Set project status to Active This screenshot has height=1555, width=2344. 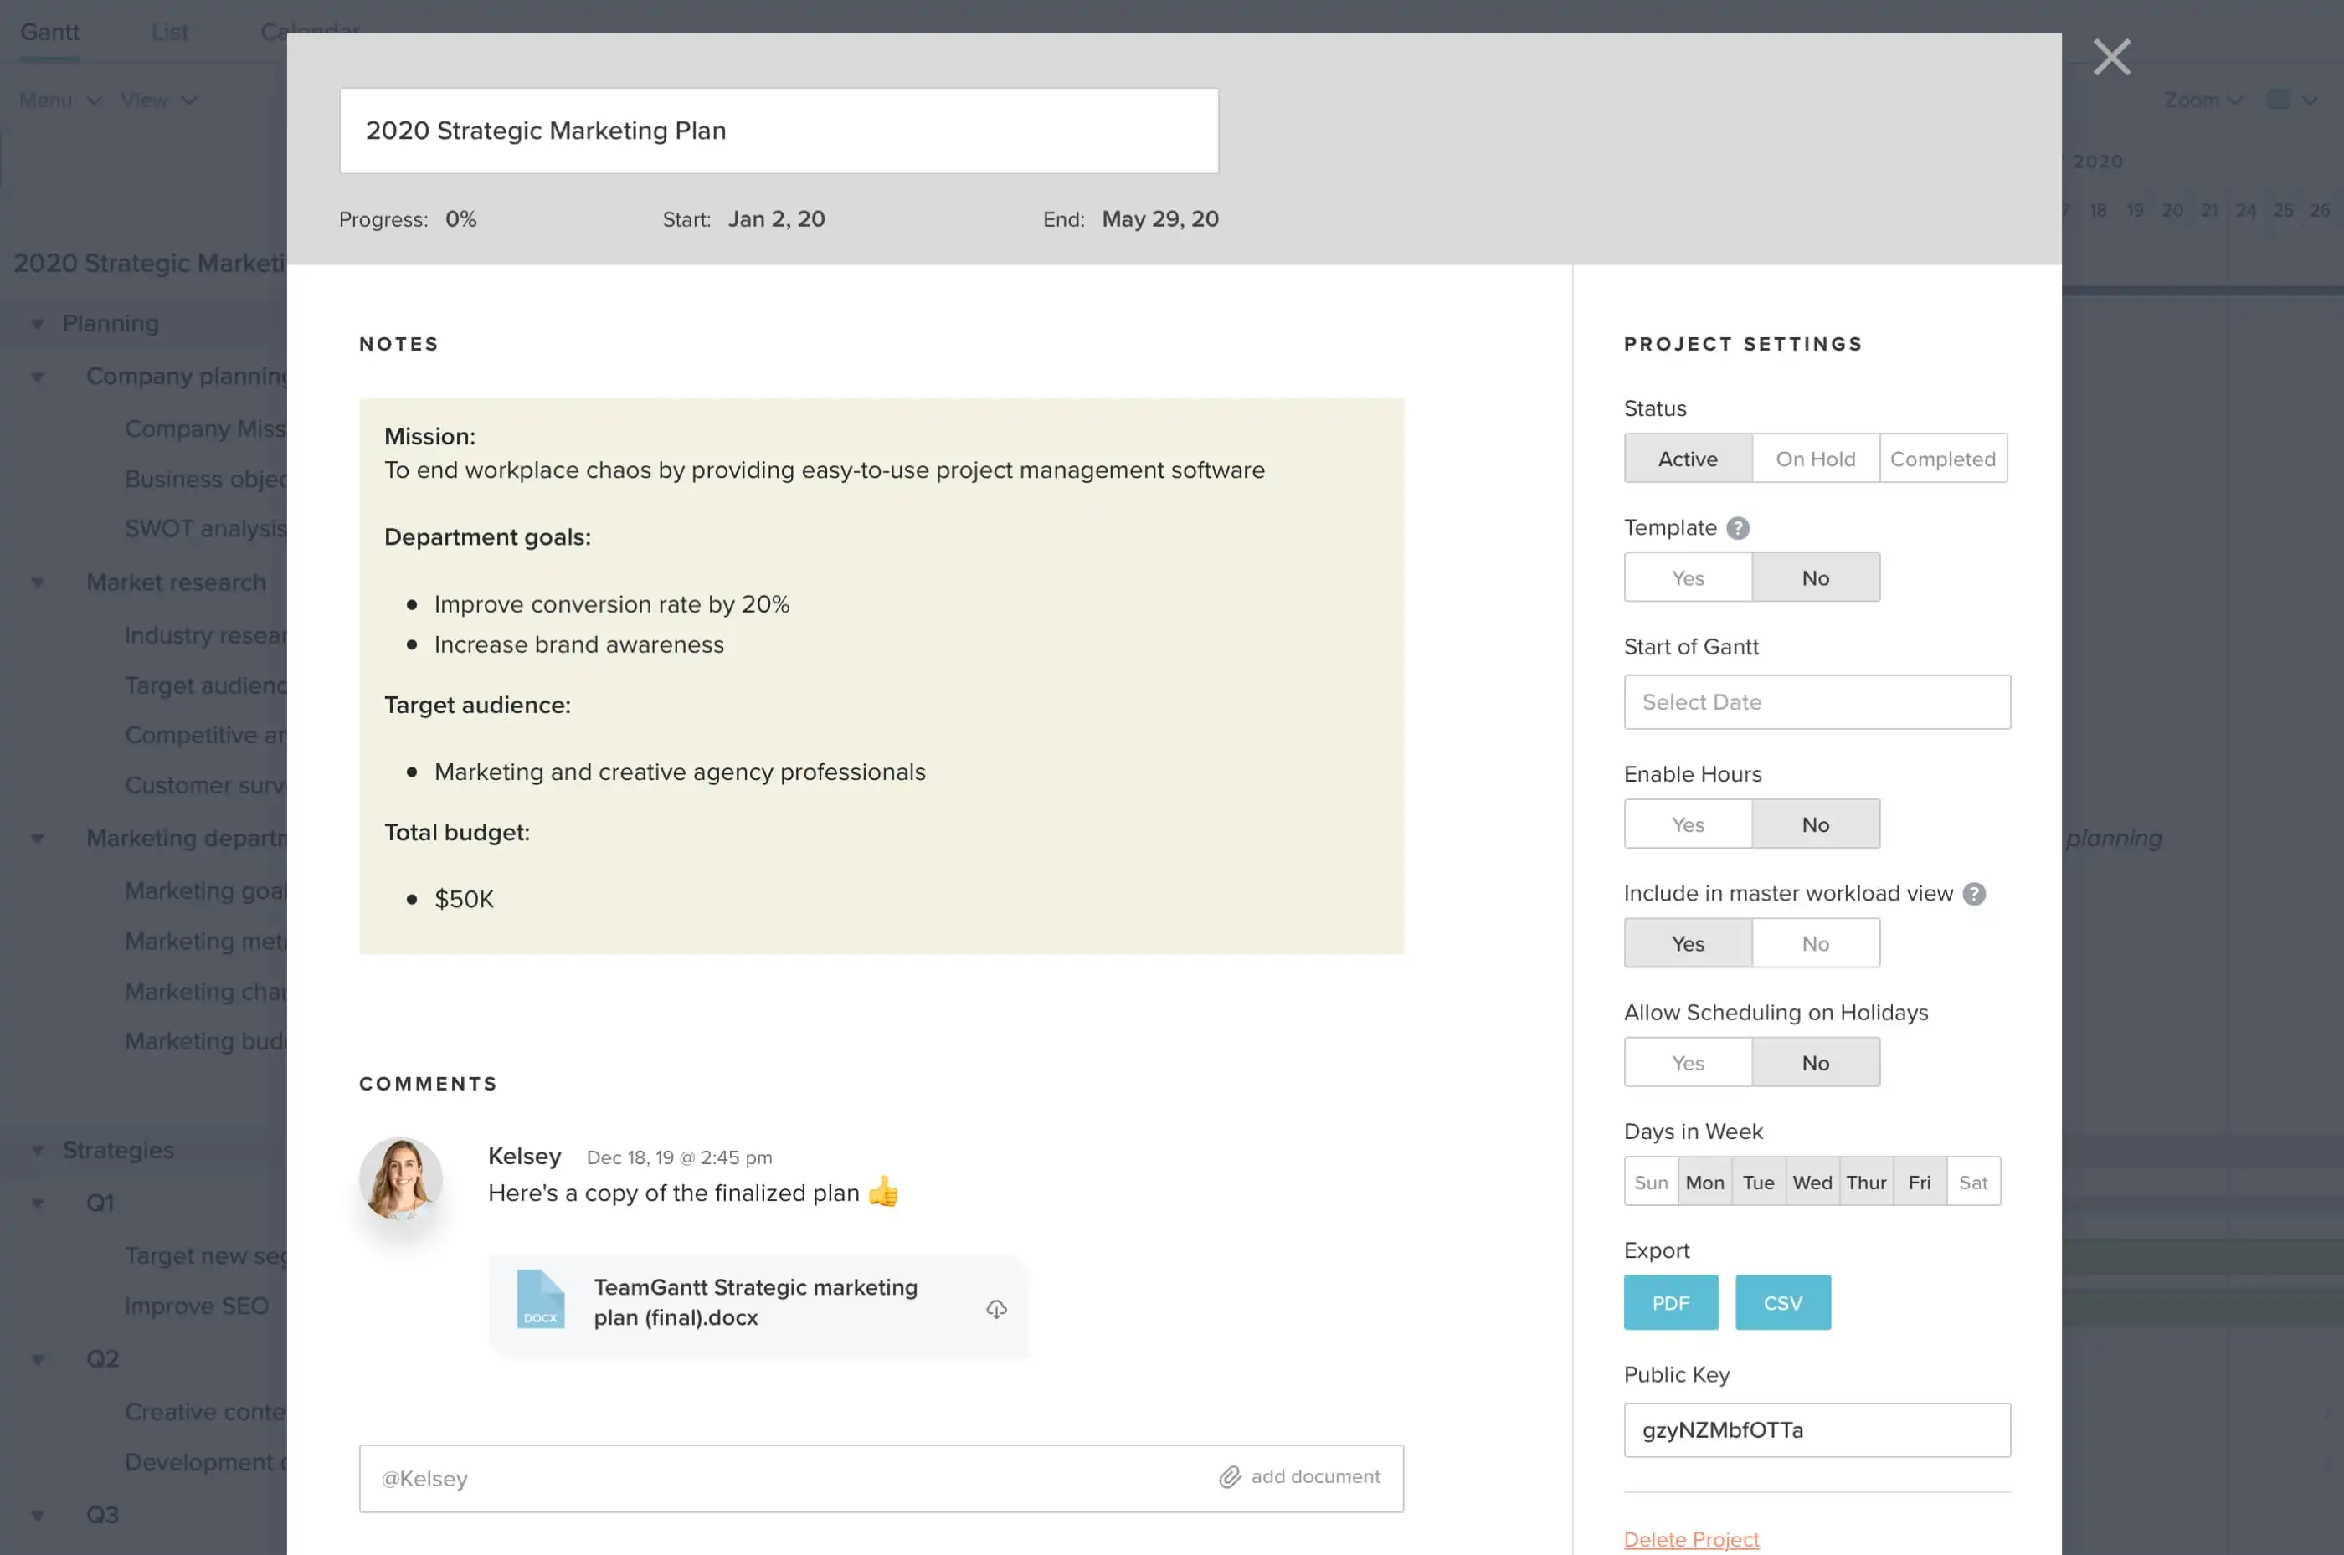1688,459
